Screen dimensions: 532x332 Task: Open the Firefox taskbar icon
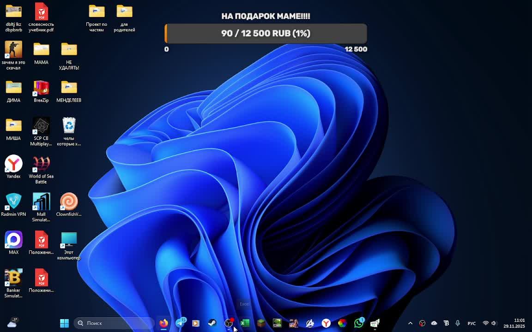pyautogui.click(x=163, y=323)
